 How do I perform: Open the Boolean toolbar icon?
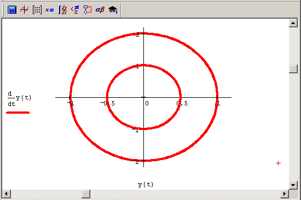(x=75, y=9)
